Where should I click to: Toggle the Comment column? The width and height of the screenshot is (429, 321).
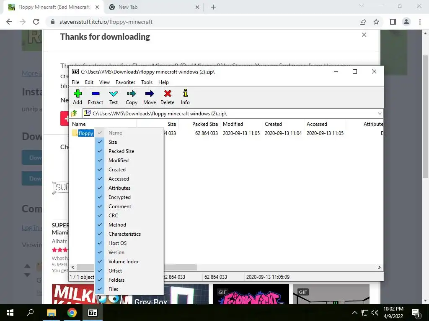[x=129, y=206]
